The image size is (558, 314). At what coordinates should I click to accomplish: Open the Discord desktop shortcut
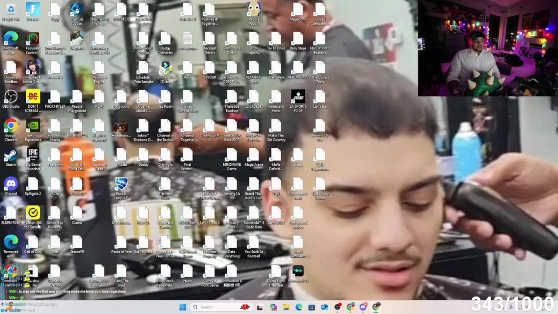coord(11,187)
